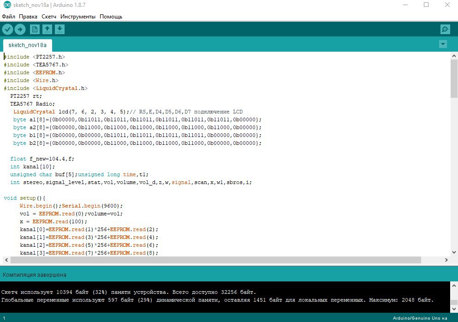Click the line '#include <TEA5767.h>'
The height and width of the screenshot is (322, 458).
(x=36, y=65)
